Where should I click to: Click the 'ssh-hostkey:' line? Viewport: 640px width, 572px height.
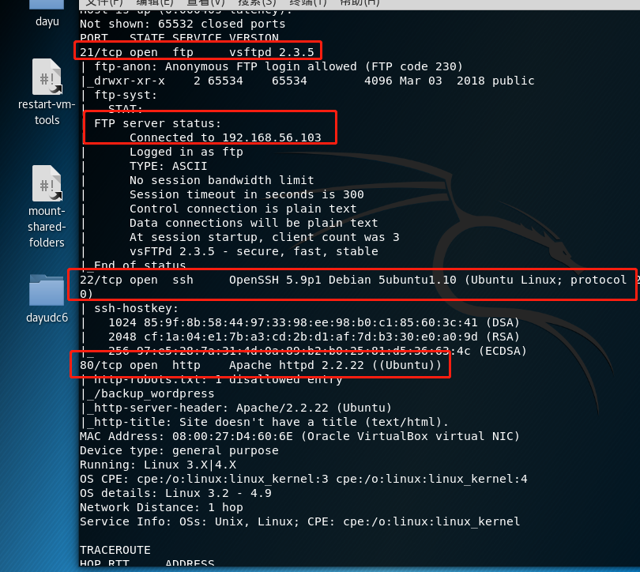137,308
